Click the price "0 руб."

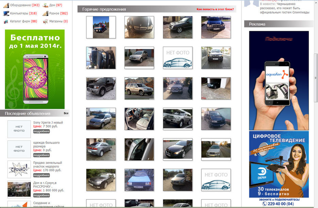(x=47, y=150)
